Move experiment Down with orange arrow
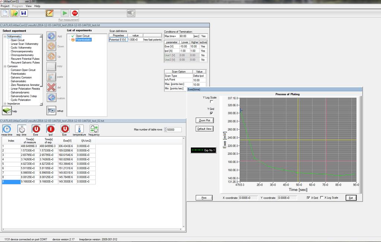 (x=51, y=46)
